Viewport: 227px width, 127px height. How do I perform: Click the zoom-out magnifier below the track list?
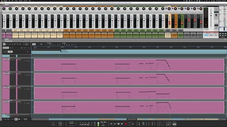(5, 119)
